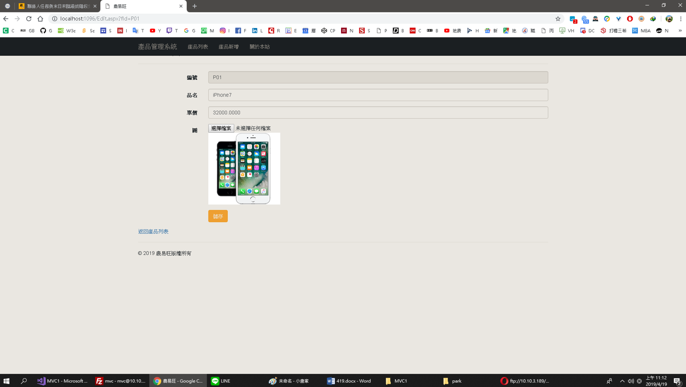Click the 產品管理系統 brand link
Image resolution: width=686 pixels, height=387 pixels.
coord(157,46)
